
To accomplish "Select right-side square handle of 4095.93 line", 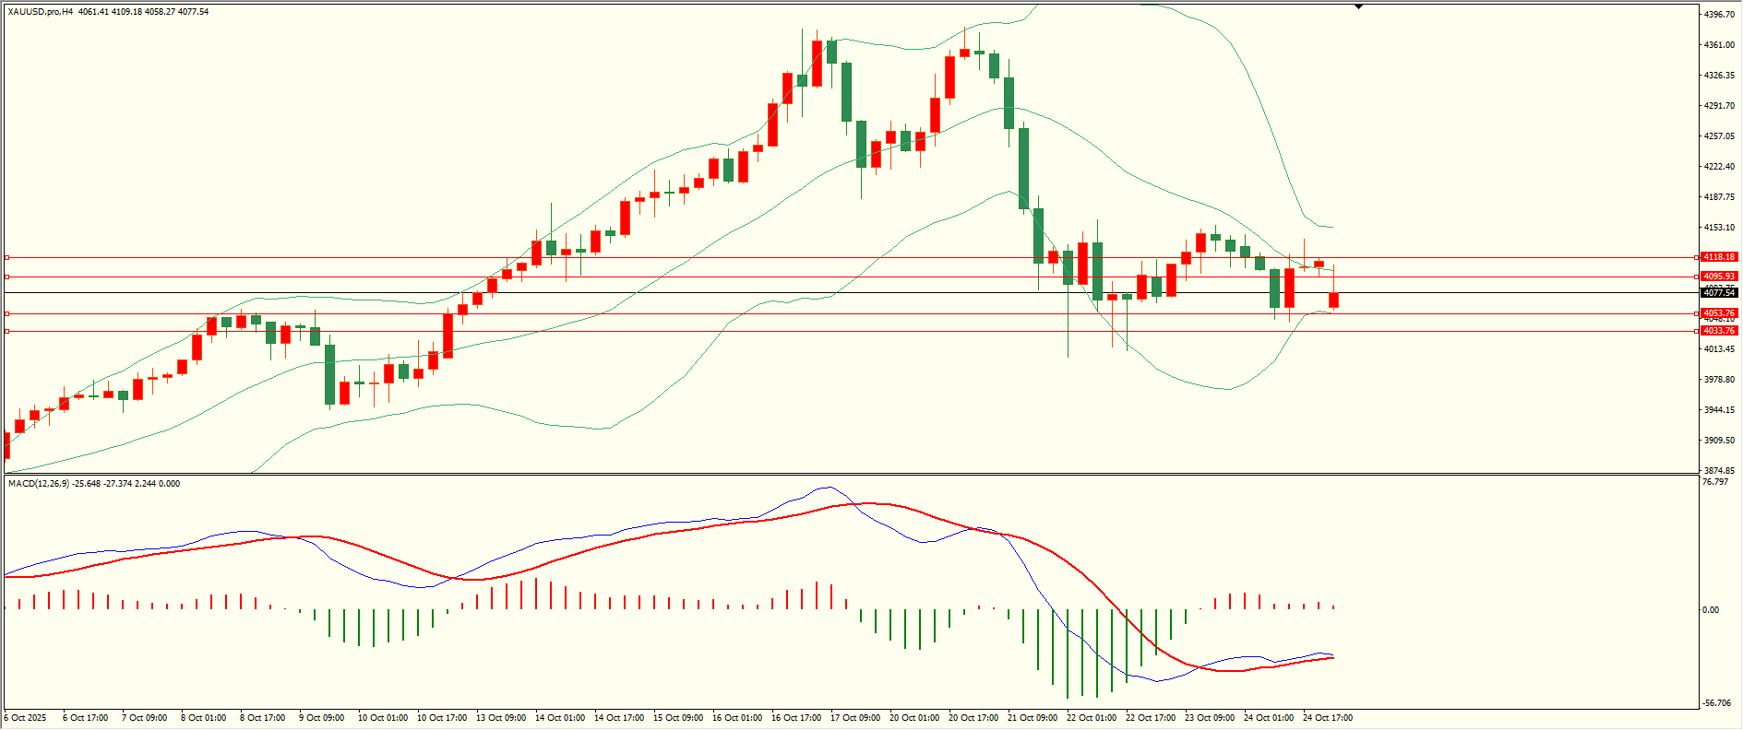I will tap(1697, 277).
